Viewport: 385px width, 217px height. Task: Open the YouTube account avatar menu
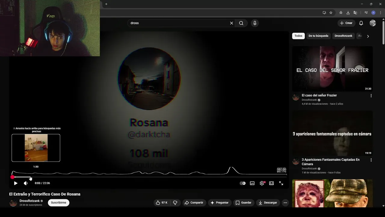point(373,23)
